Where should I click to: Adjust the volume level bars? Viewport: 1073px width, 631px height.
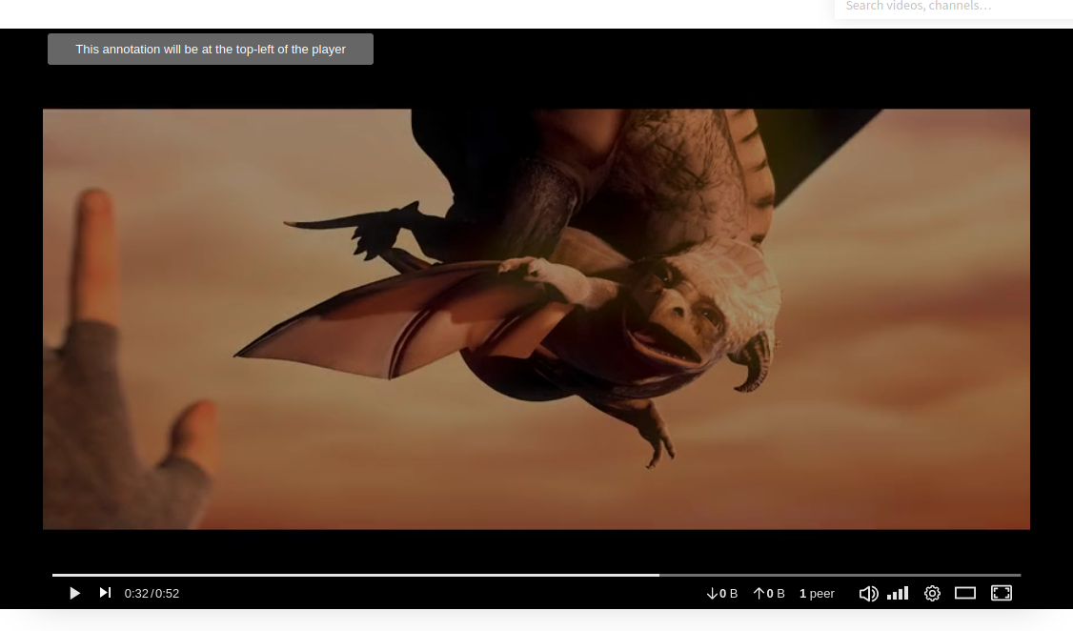click(x=898, y=593)
